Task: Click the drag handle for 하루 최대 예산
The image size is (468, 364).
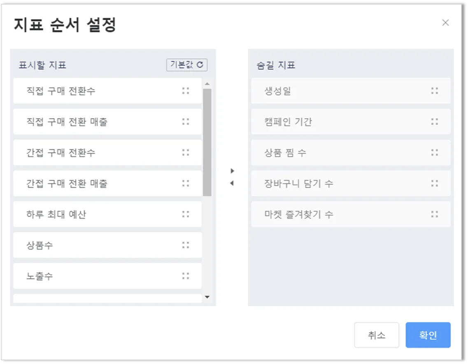Action: [186, 214]
